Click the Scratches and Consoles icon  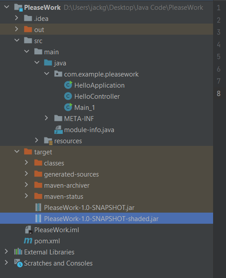18,263
